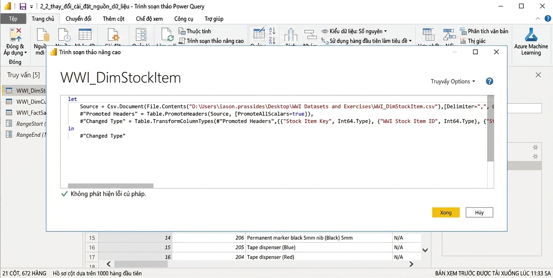Switch to Chuyển đổi tab
This screenshot has width=553, height=278.
click(x=78, y=19)
